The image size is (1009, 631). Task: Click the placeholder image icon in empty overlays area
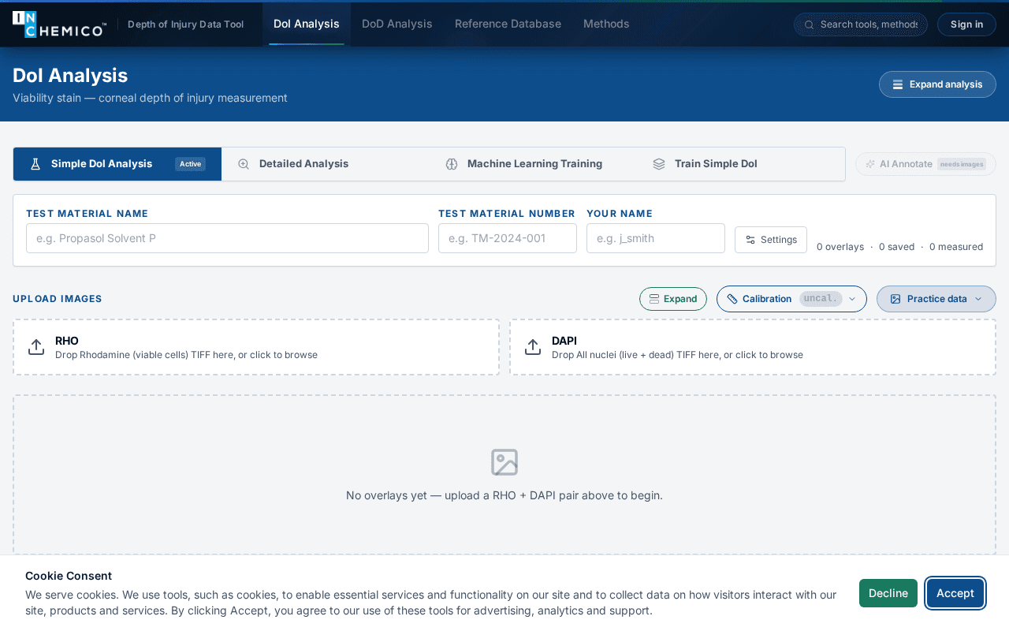pos(504,462)
